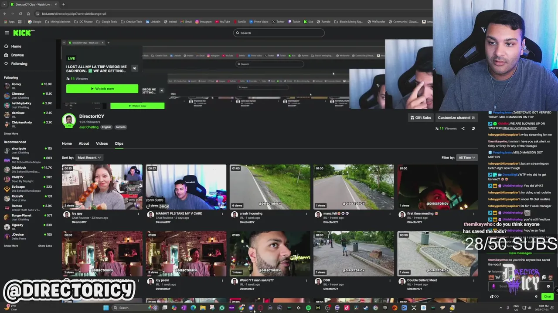558x313 pixels.
Task: Open the Kick sidebar hamburger menu
Action: coord(7,33)
